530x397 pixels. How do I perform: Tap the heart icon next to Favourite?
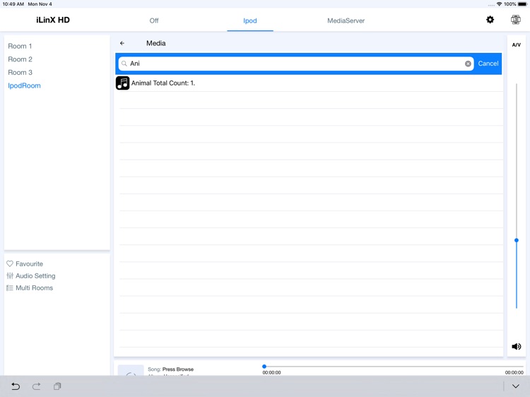(10, 263)
